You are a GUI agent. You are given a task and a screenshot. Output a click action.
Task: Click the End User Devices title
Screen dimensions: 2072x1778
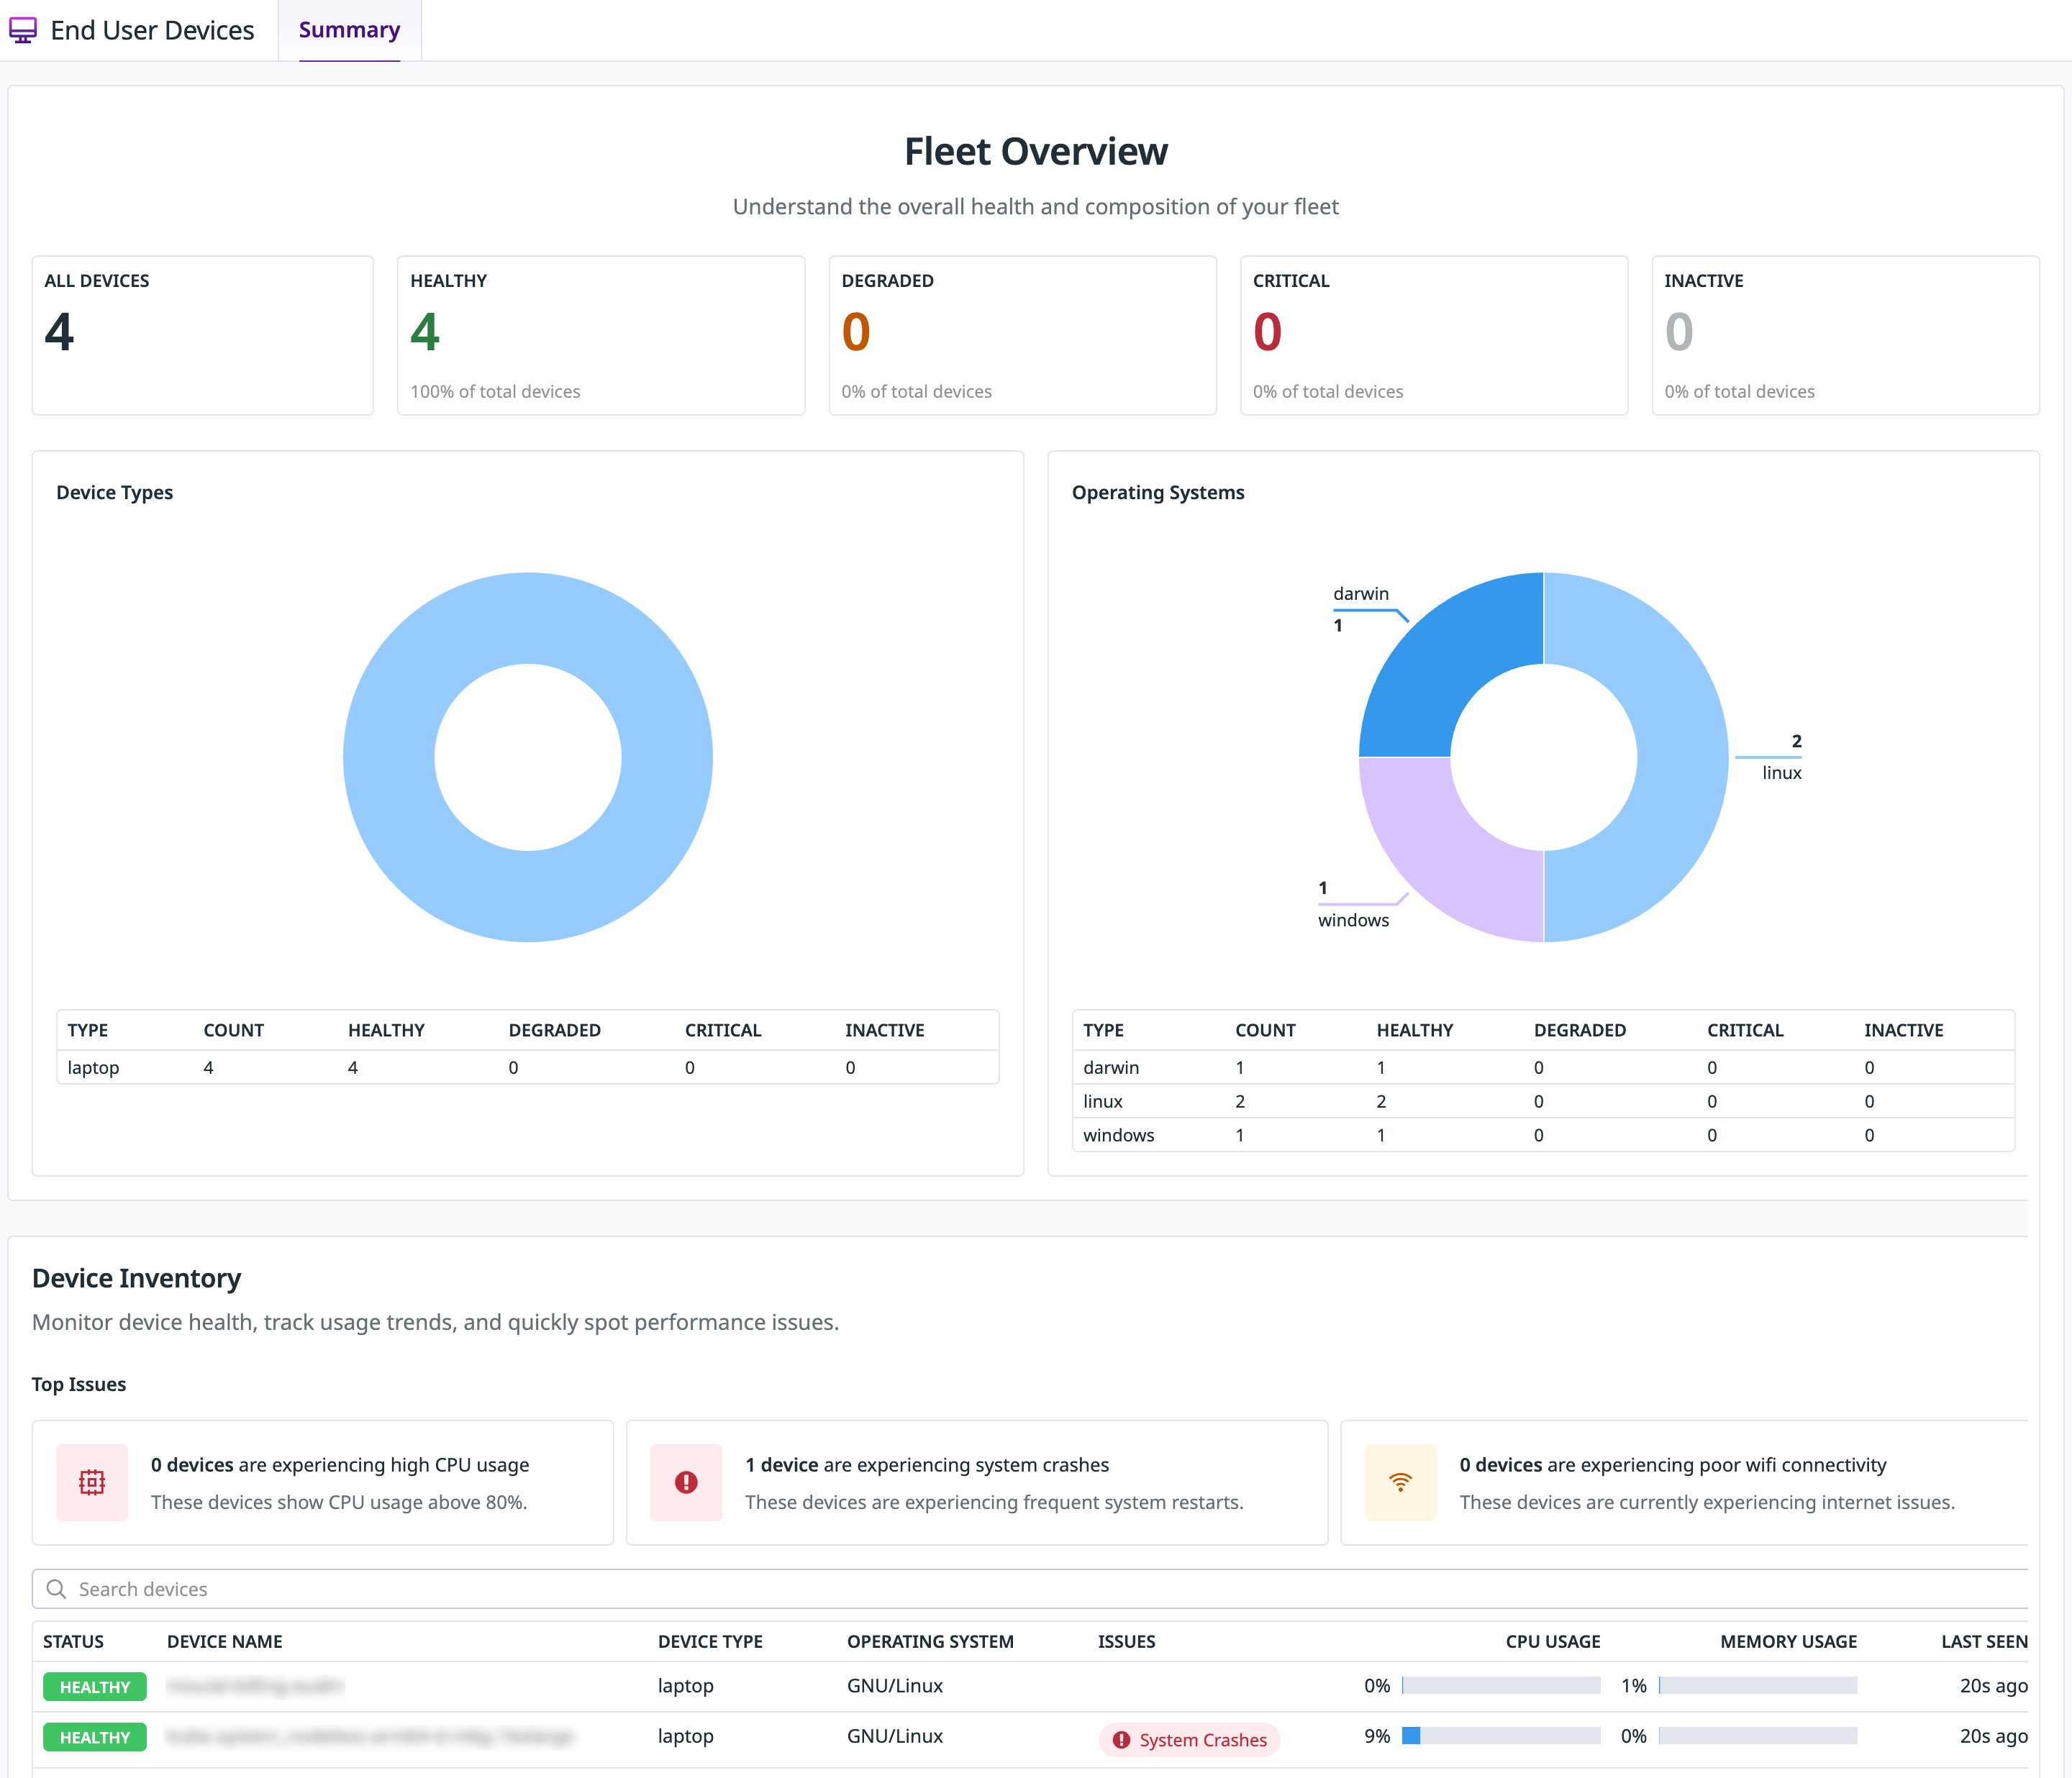click(x=152, y=31)
